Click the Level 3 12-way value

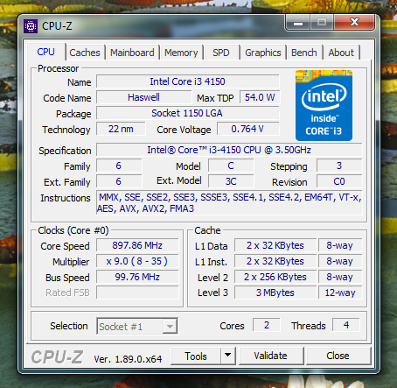coord(340,293)
